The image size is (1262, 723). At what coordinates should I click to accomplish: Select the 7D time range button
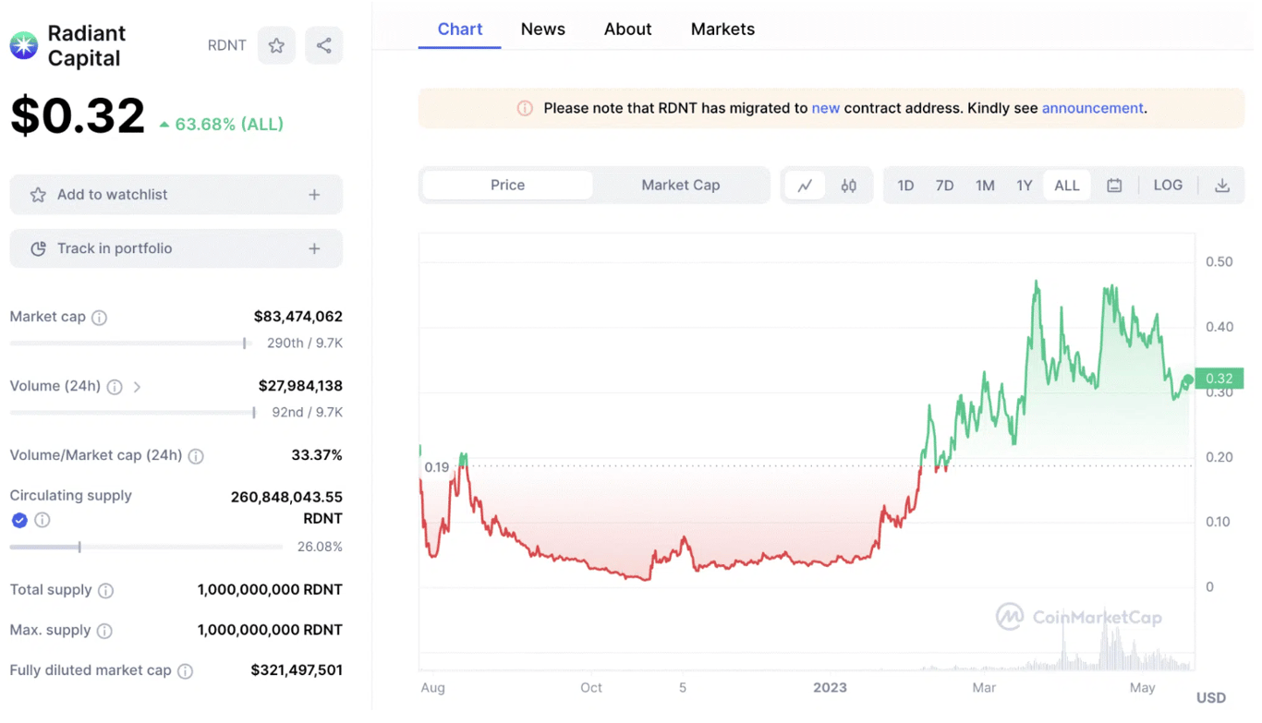[x=944, y=186]
